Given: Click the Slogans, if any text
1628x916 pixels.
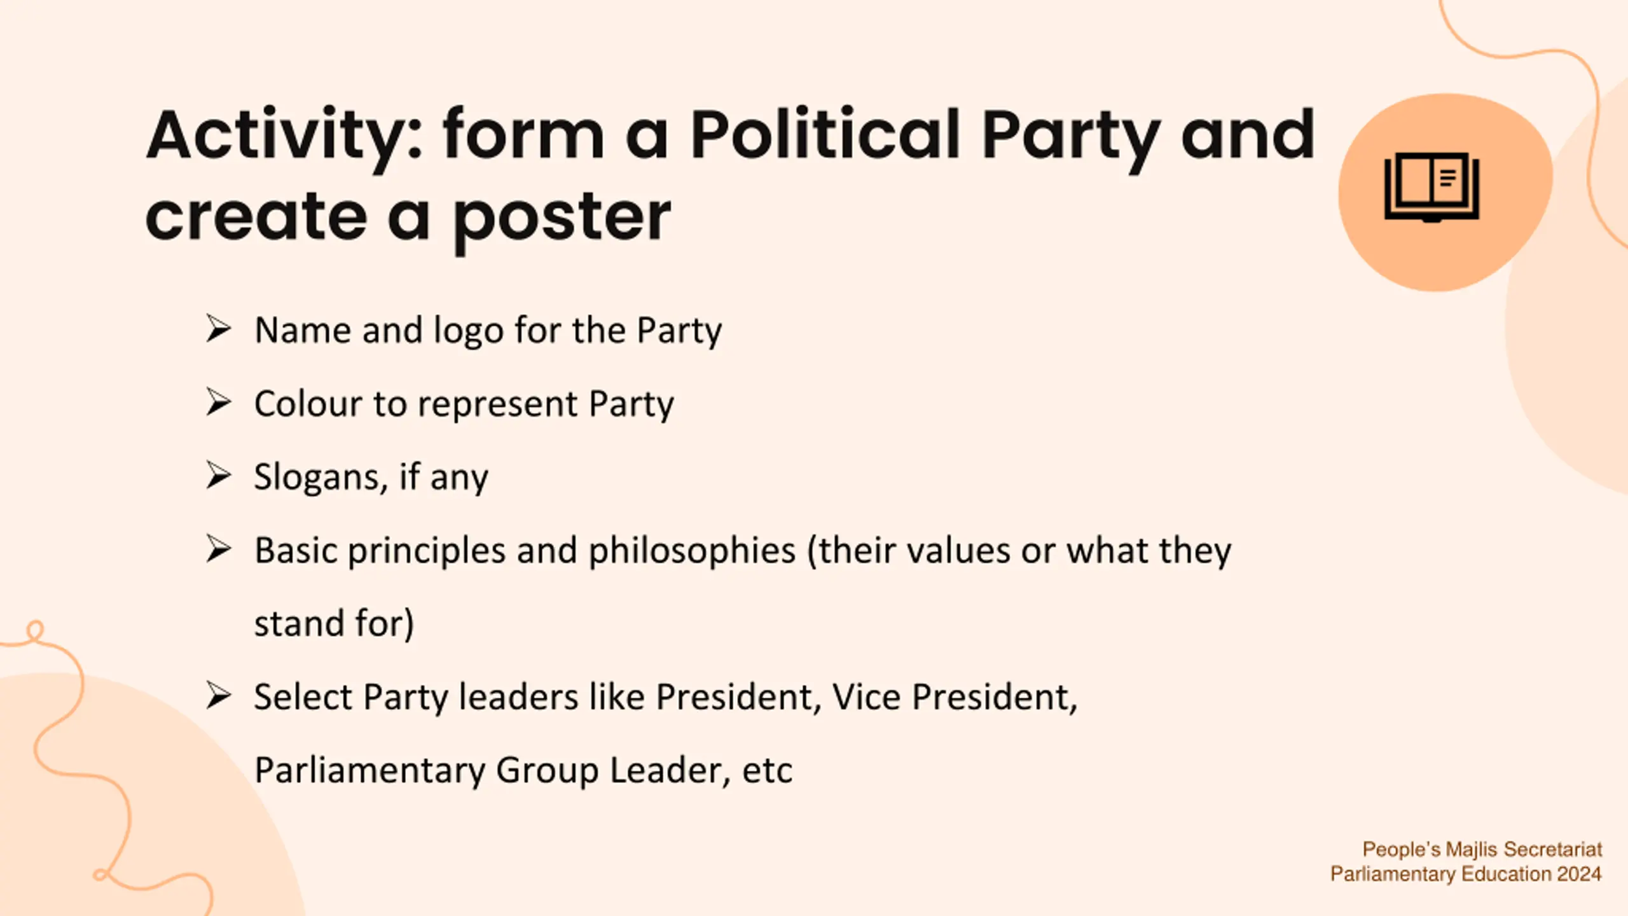Looking at the screenshot, I should [371, 477].
